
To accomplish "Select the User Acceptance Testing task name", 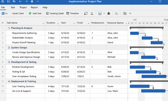I will tap(24, 76).
